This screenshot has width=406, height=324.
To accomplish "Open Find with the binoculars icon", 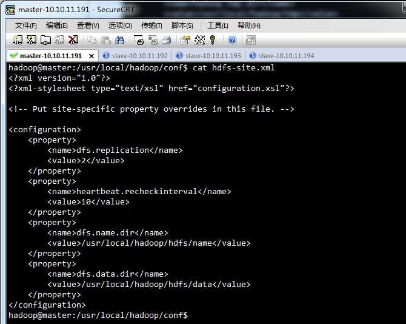I will point(119,40).
